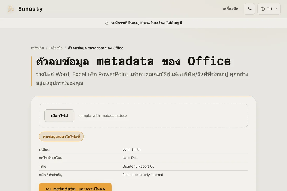Click the lock icon in privacy banner

click(107, 23)
